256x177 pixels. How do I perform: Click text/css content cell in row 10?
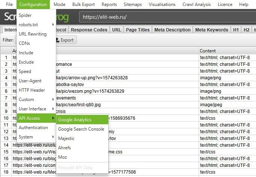pyautogui.click(x=228, y=118)
